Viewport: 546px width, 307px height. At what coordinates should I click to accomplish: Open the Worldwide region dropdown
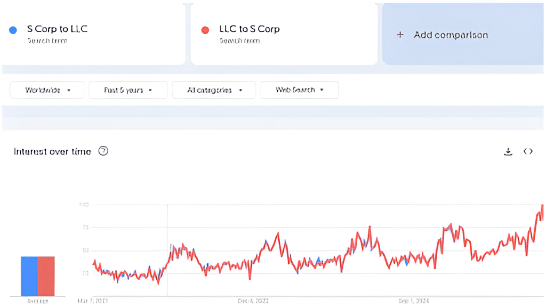[46, 90]
